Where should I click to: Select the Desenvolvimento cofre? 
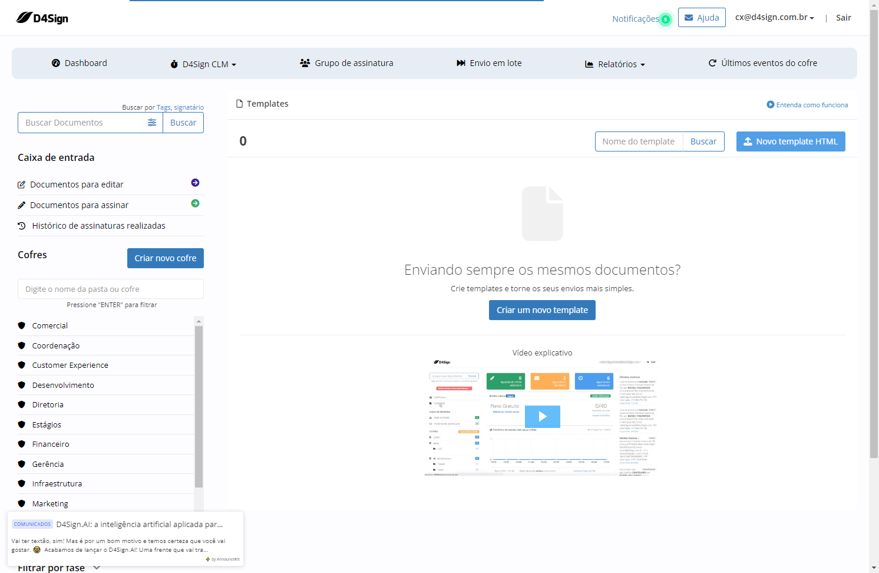63,385
